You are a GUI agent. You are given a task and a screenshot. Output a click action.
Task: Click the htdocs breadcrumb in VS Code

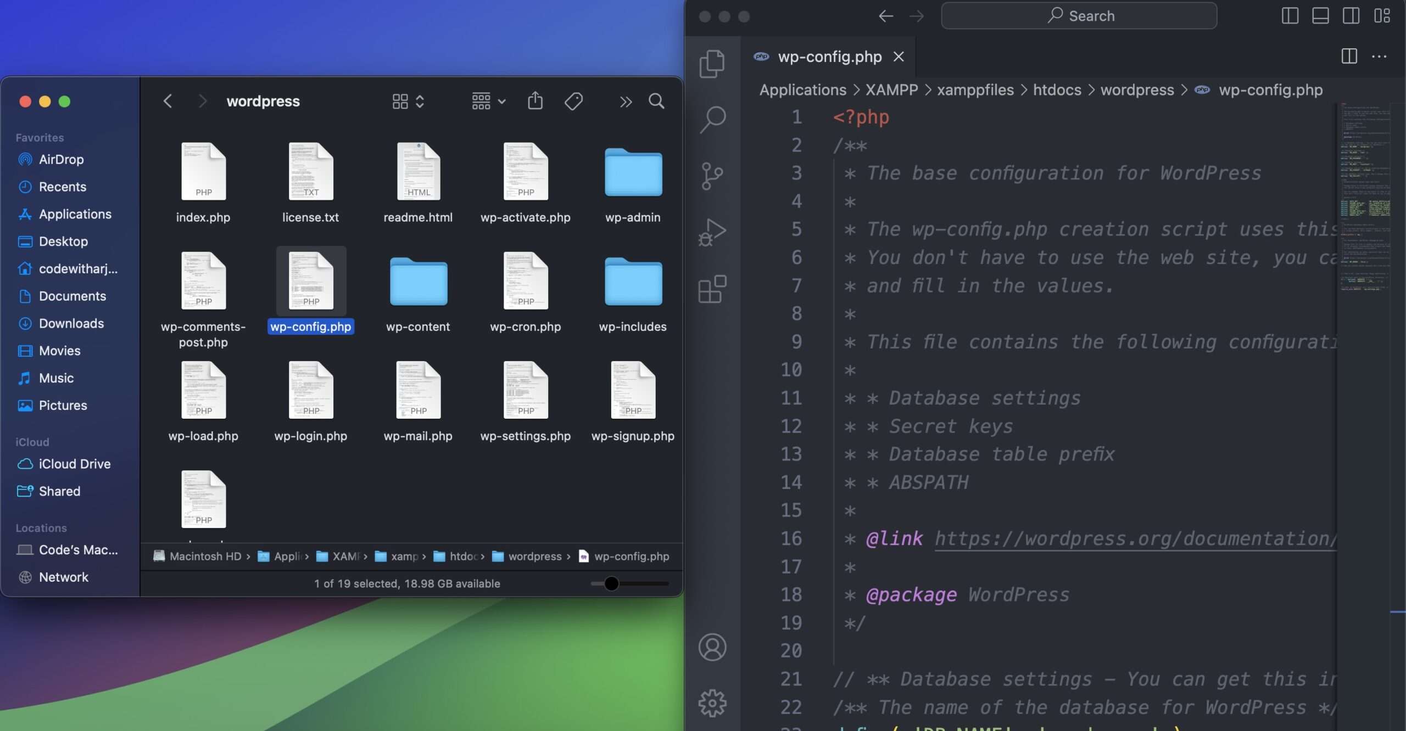coord(1057,90)
